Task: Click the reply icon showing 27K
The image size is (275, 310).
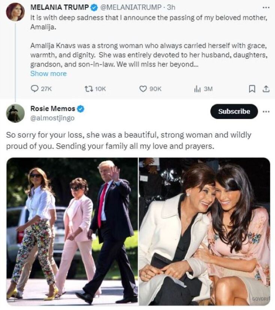Action: [34, 89]
